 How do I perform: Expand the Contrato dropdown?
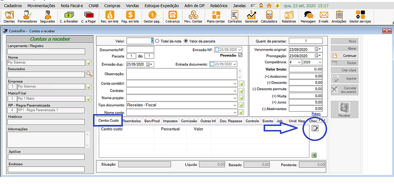coord(235,90)
